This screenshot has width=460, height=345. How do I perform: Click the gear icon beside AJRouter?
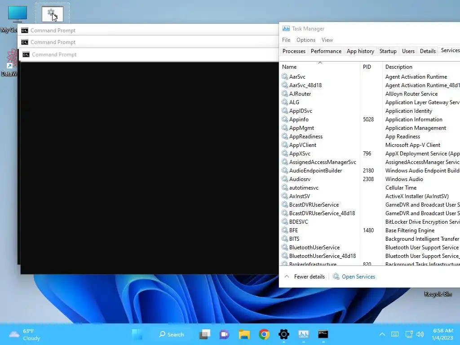(x=284, y=93)
